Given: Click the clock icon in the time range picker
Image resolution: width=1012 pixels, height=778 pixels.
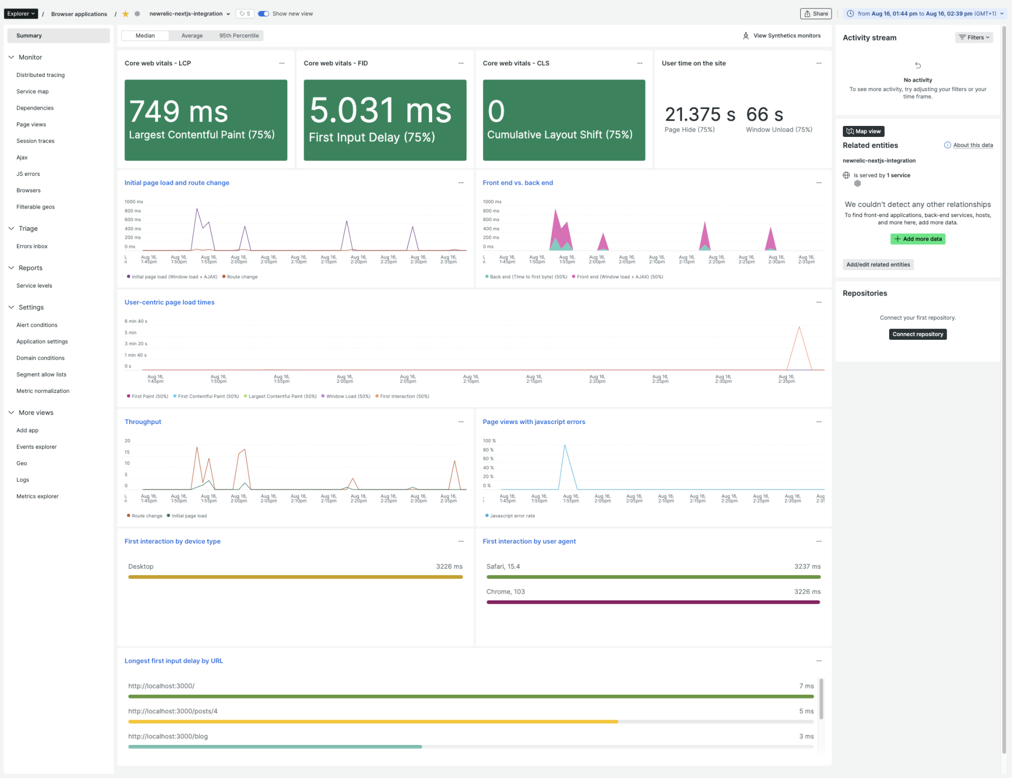Looking at the screenshot, I should (850, 13).
